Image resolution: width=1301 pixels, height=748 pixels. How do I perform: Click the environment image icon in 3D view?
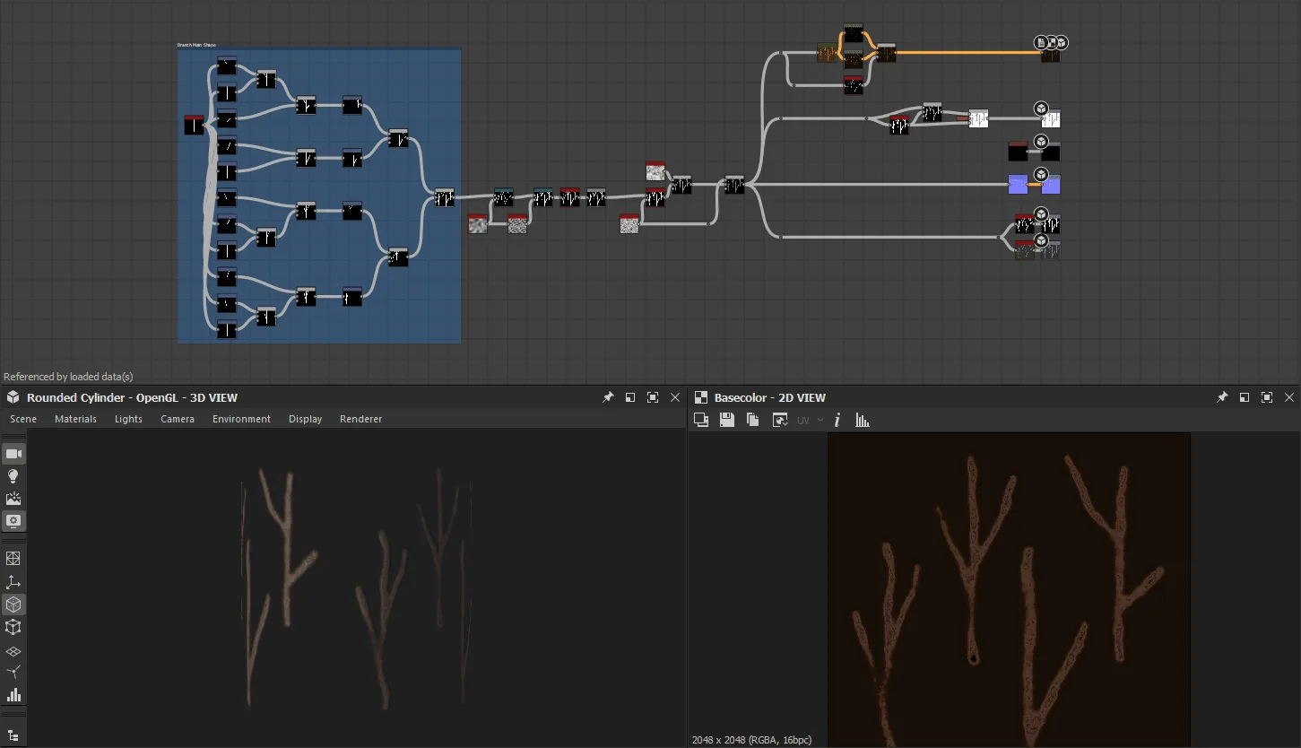(x=13, y=499)
